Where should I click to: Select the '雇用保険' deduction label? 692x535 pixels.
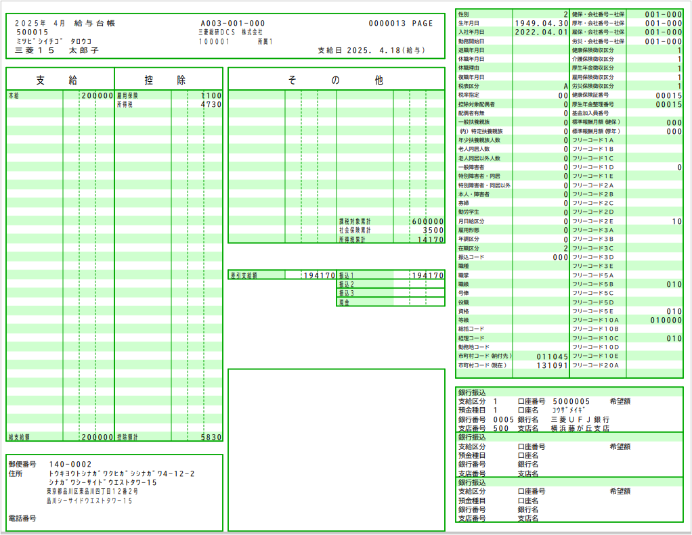pyautogui.click(x=127, y=95)
